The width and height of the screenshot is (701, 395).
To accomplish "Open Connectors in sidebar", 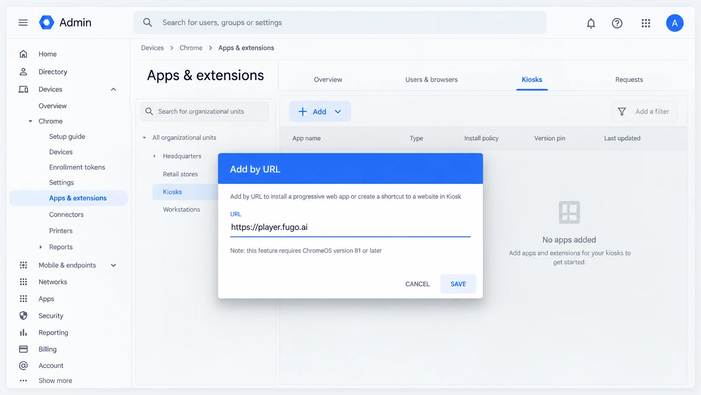I will pos(66,215).
